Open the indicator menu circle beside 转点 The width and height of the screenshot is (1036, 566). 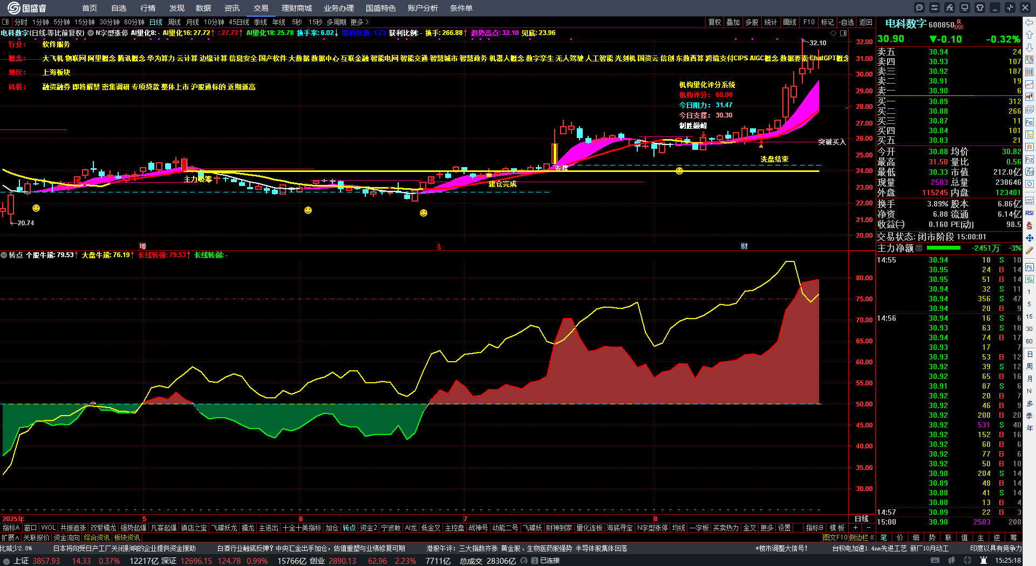[x=4, y=255]
